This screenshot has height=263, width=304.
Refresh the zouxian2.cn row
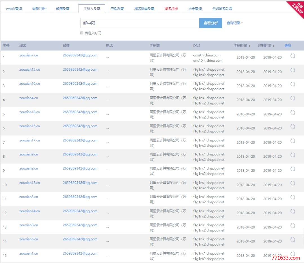(x=292, y=169)
